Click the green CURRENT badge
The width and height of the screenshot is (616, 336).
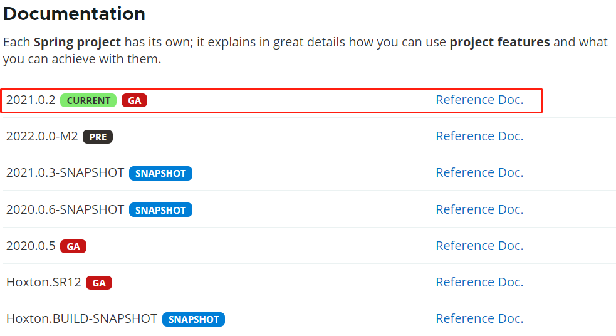pos(88,100)
